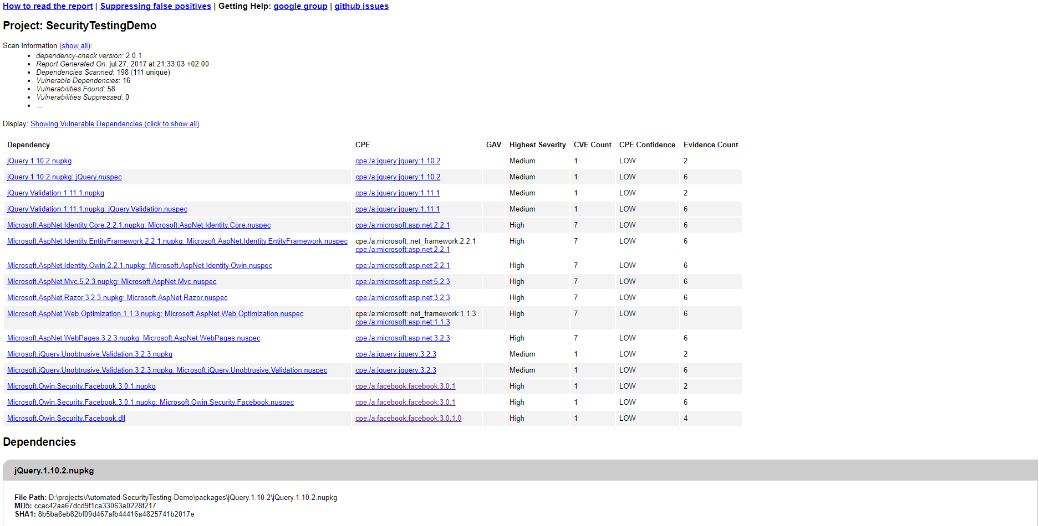Open the cpe:/a:microsoft:asp.net:5.2.3 link

click(x=403, y=282)
